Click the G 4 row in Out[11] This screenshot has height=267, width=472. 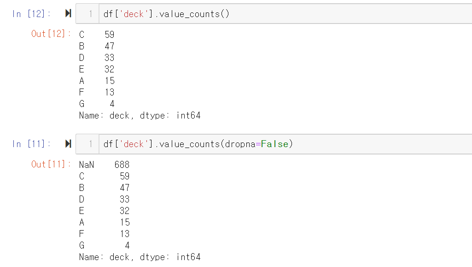tap(104, 245)
